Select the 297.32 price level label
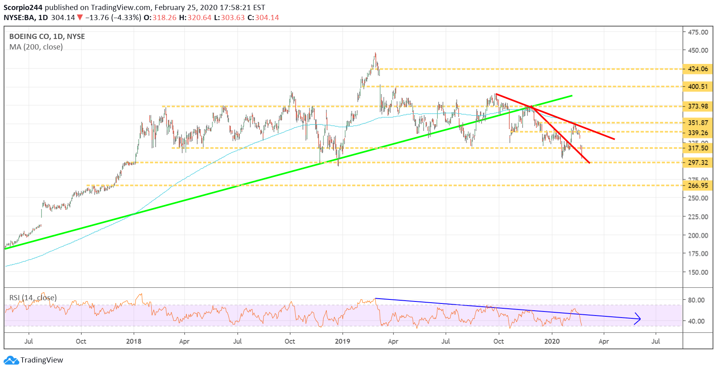 point(698,162)
